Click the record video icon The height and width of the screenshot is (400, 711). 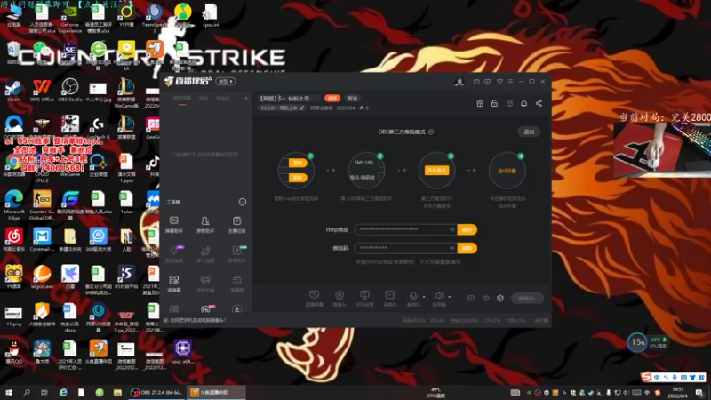coord(472,298)
